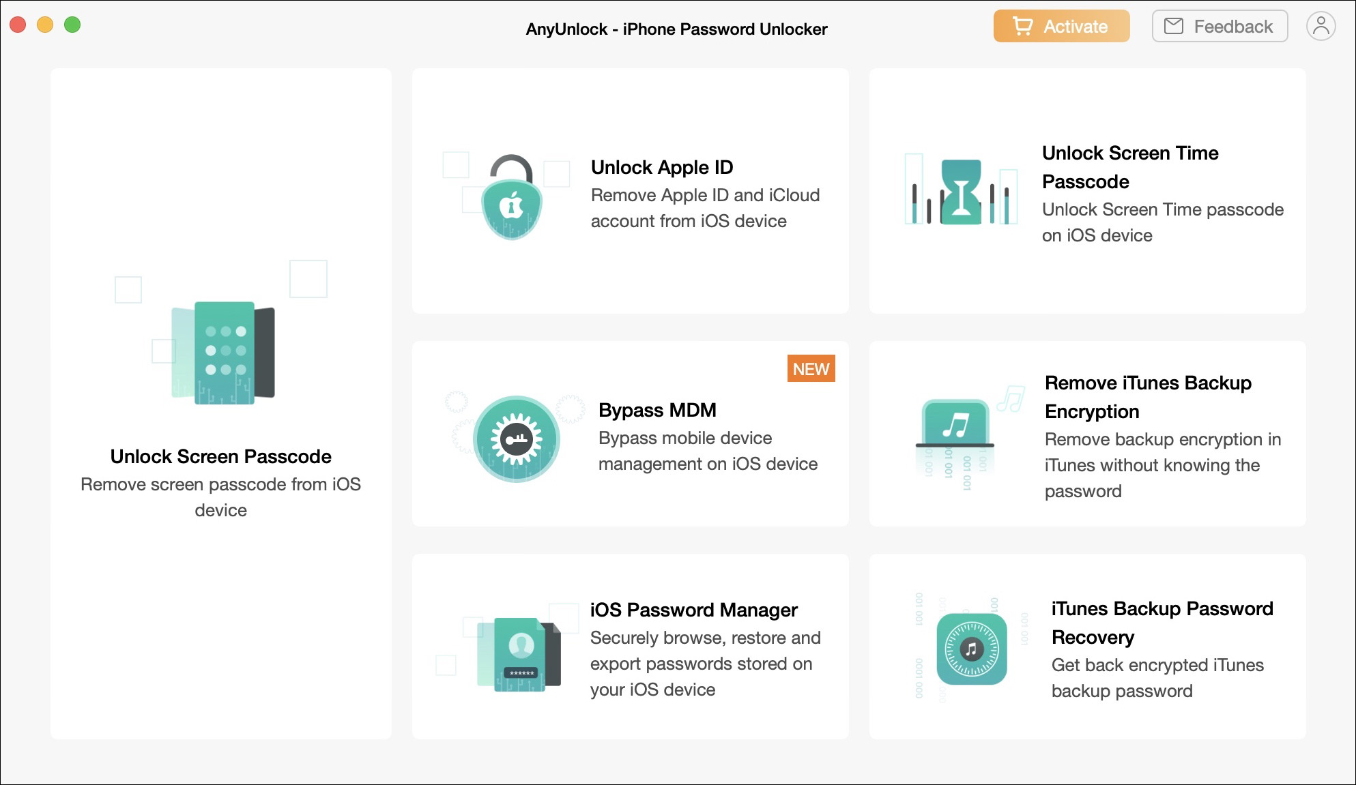Open the Feedback button

click(x=1220, y=27)
